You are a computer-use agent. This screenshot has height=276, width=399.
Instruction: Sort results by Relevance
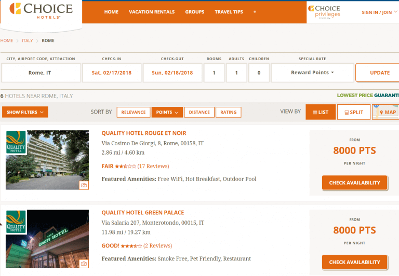tap(134, 112)
